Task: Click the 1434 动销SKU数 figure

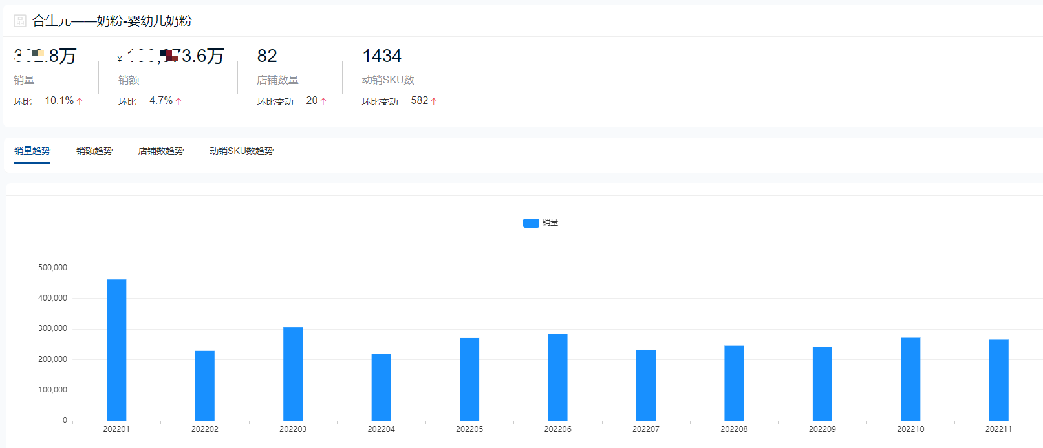Action: coord(382,56)
